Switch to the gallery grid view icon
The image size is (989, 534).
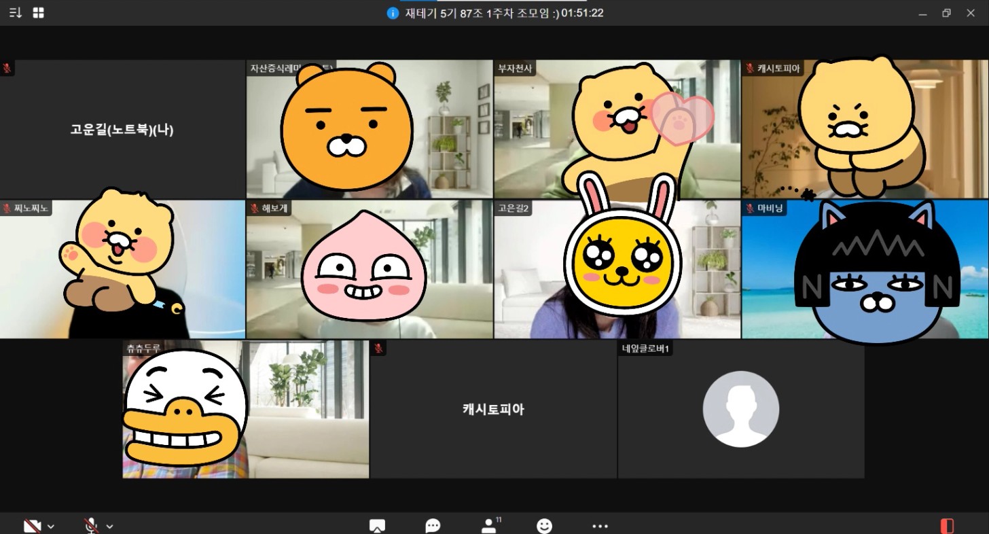coord(38,13)
